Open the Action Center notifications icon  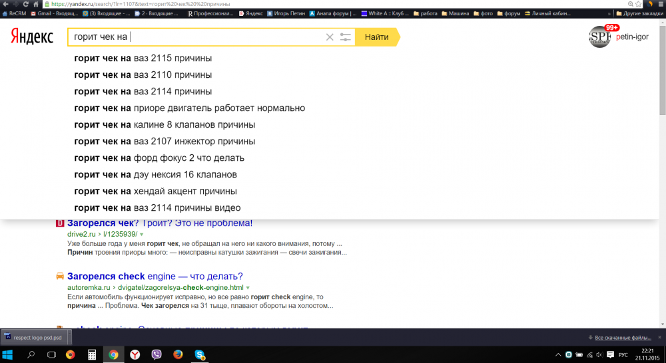610,354
